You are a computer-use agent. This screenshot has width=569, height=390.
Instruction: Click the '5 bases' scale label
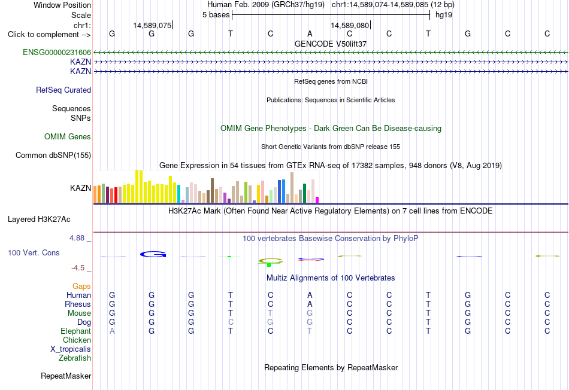216,15
